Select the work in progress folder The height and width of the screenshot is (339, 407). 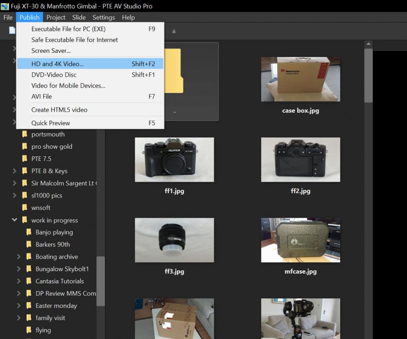(x=55, y=220)
